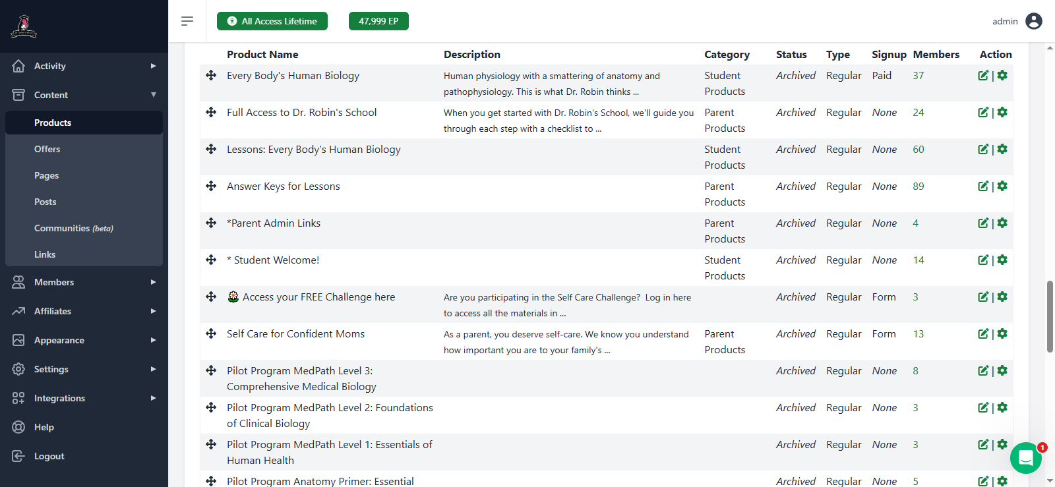Click the site logo in sidebar
This screenshot has width=1055, height=487.
(24, 26)
